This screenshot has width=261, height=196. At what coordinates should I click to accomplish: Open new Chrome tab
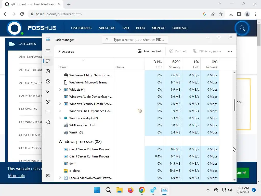(x=69, y=4)
